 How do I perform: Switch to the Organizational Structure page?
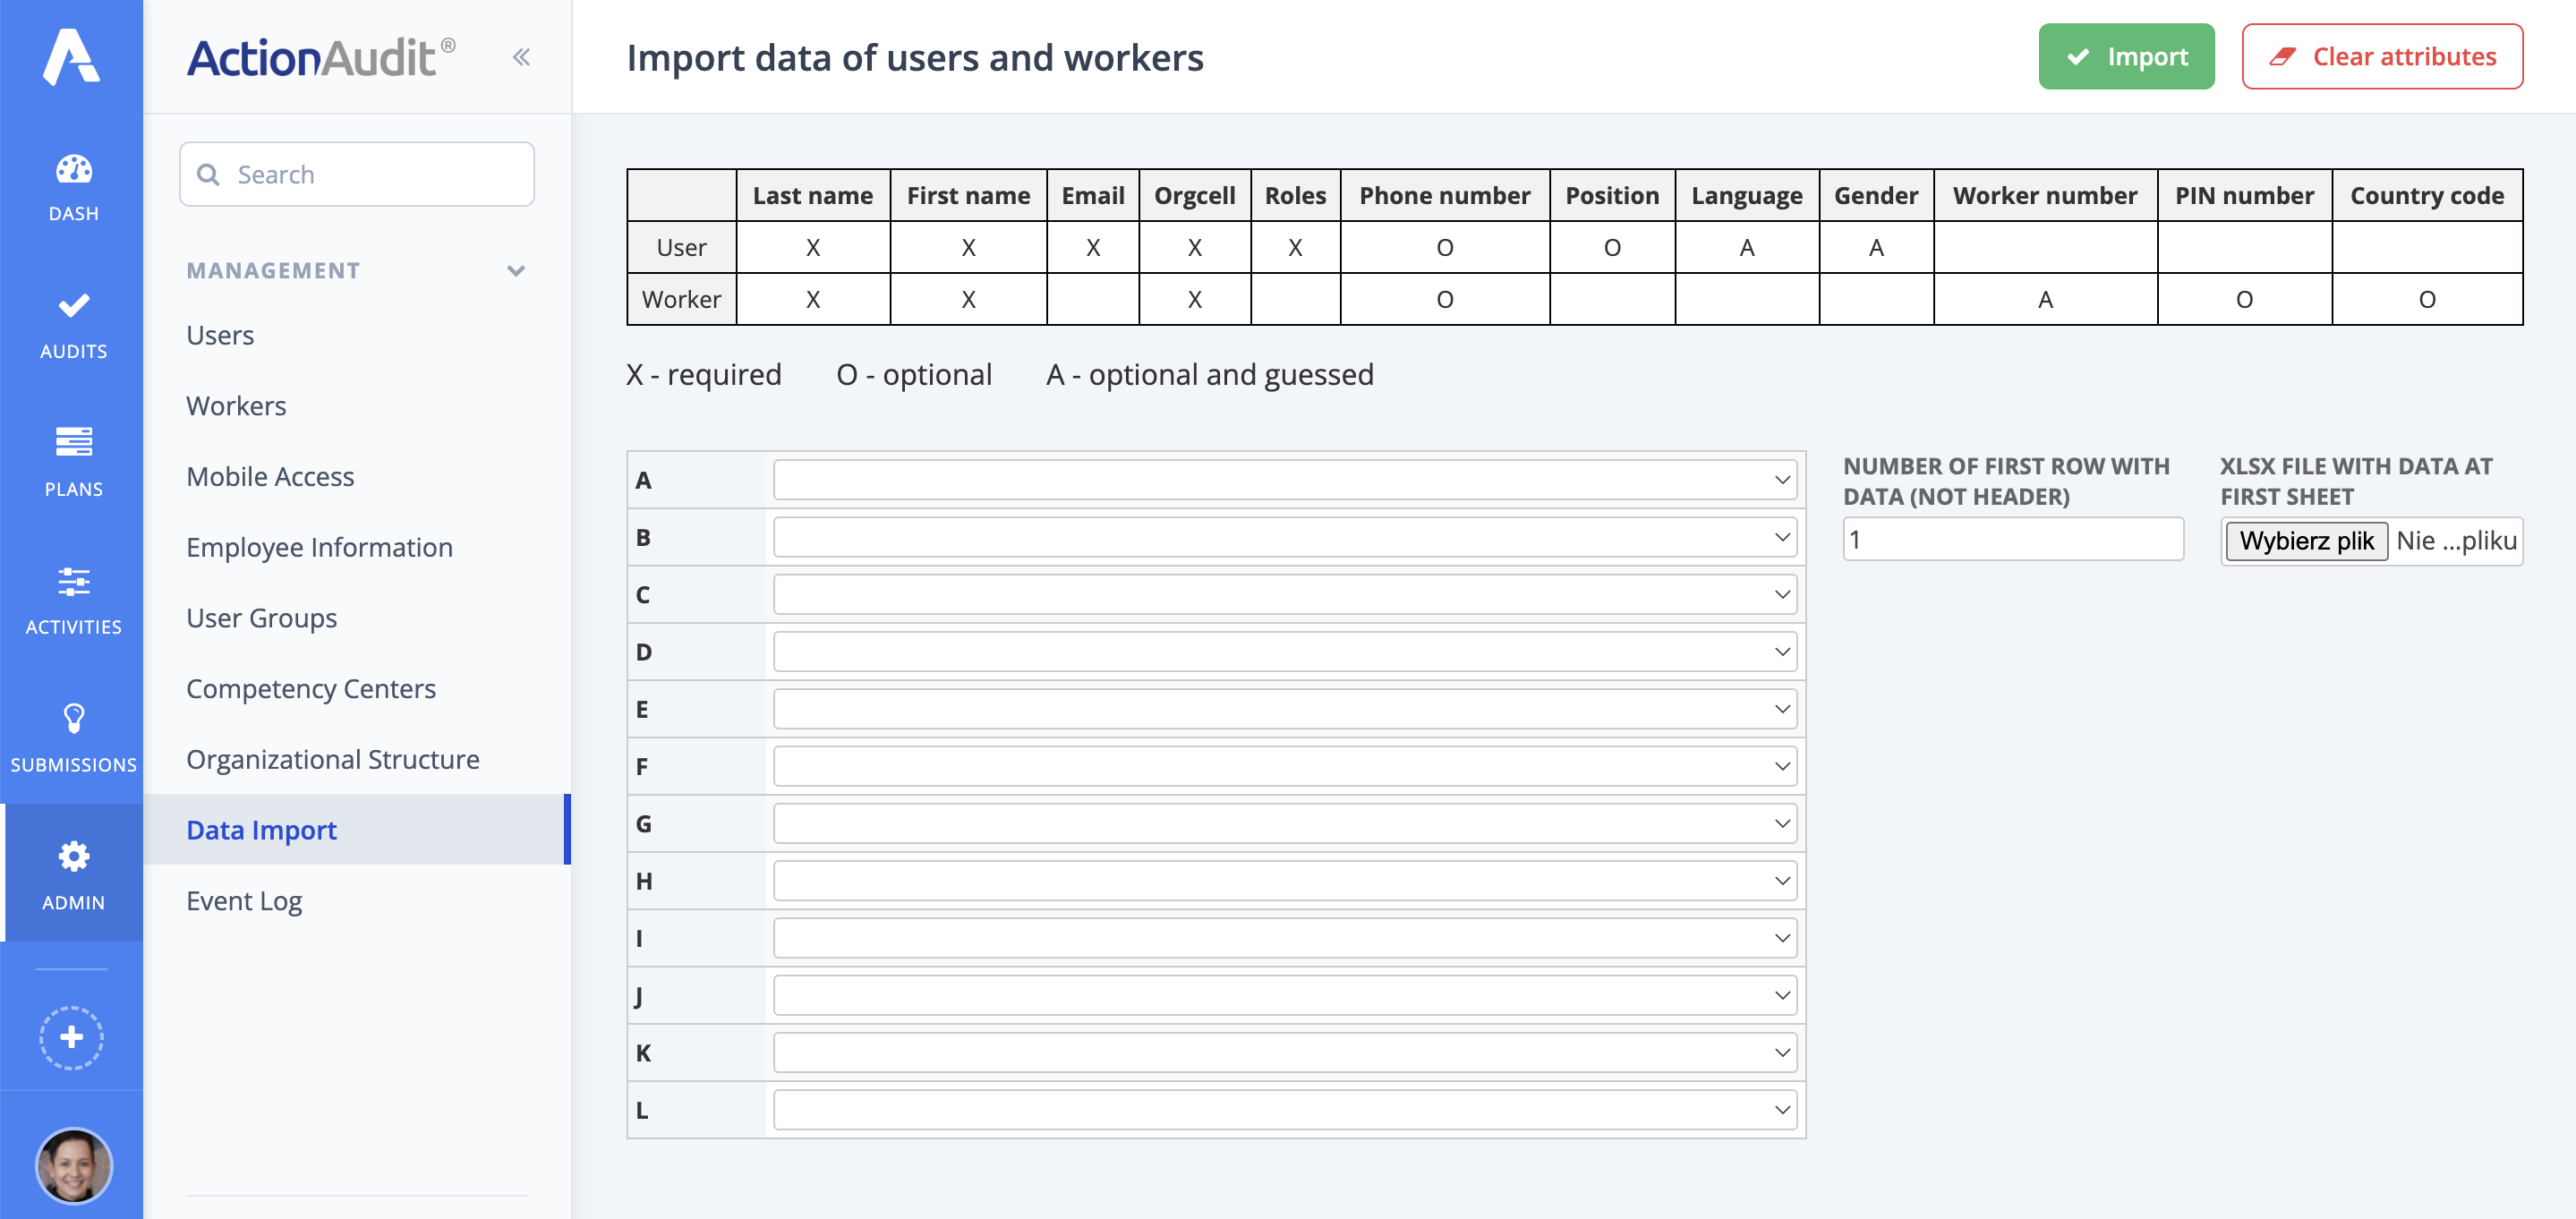(x=332, y=759)
